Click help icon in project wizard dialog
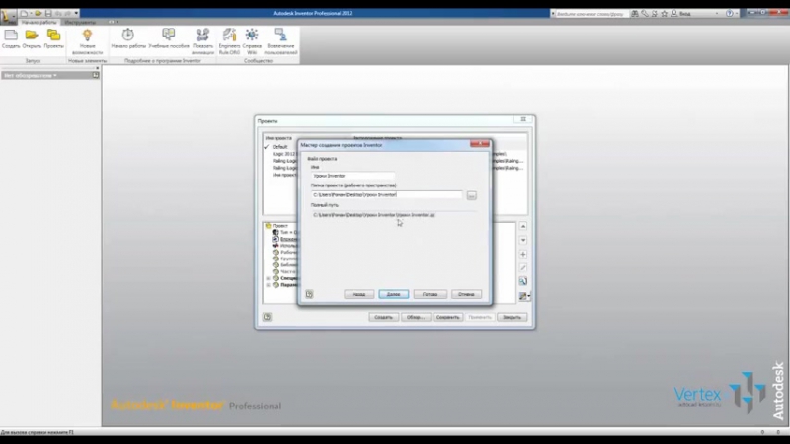This screenshot has width=790, height=444. (x=309, y=294)
